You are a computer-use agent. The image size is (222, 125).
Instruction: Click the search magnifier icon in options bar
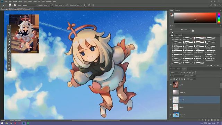tap(211, 5)
